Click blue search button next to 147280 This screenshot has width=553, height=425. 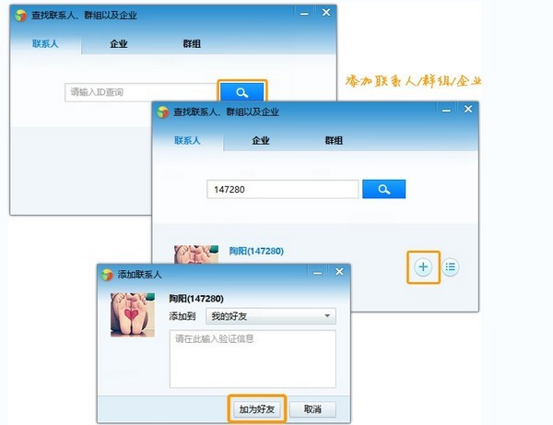[x=383, y=189]
